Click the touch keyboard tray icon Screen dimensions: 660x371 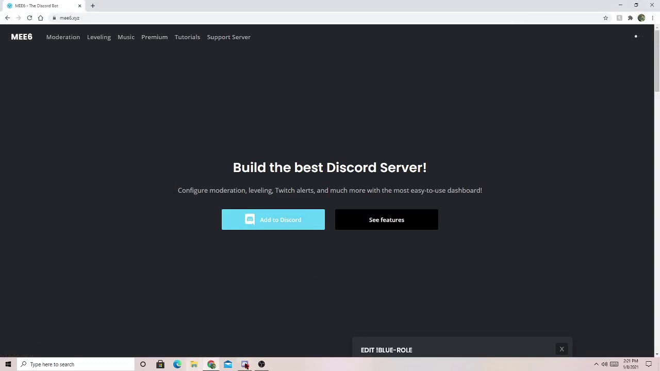(614, 364)
